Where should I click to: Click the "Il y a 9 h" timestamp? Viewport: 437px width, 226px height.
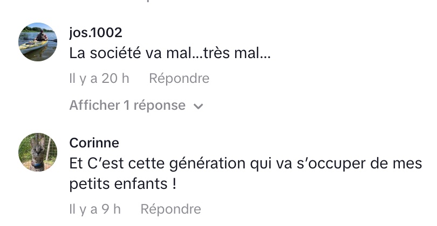pos(95,209)
